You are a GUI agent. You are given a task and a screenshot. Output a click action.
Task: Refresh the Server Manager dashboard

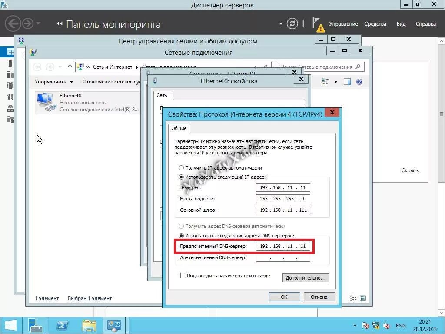click(x=292, y=23)
